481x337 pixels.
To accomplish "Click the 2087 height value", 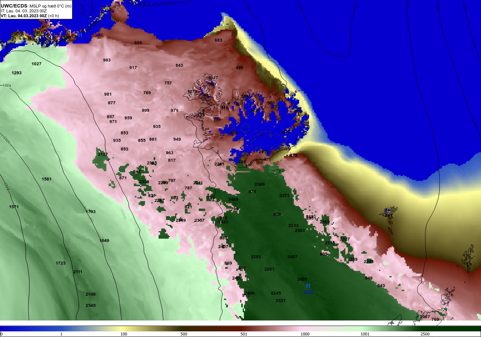I will click(x=425, y=317).
